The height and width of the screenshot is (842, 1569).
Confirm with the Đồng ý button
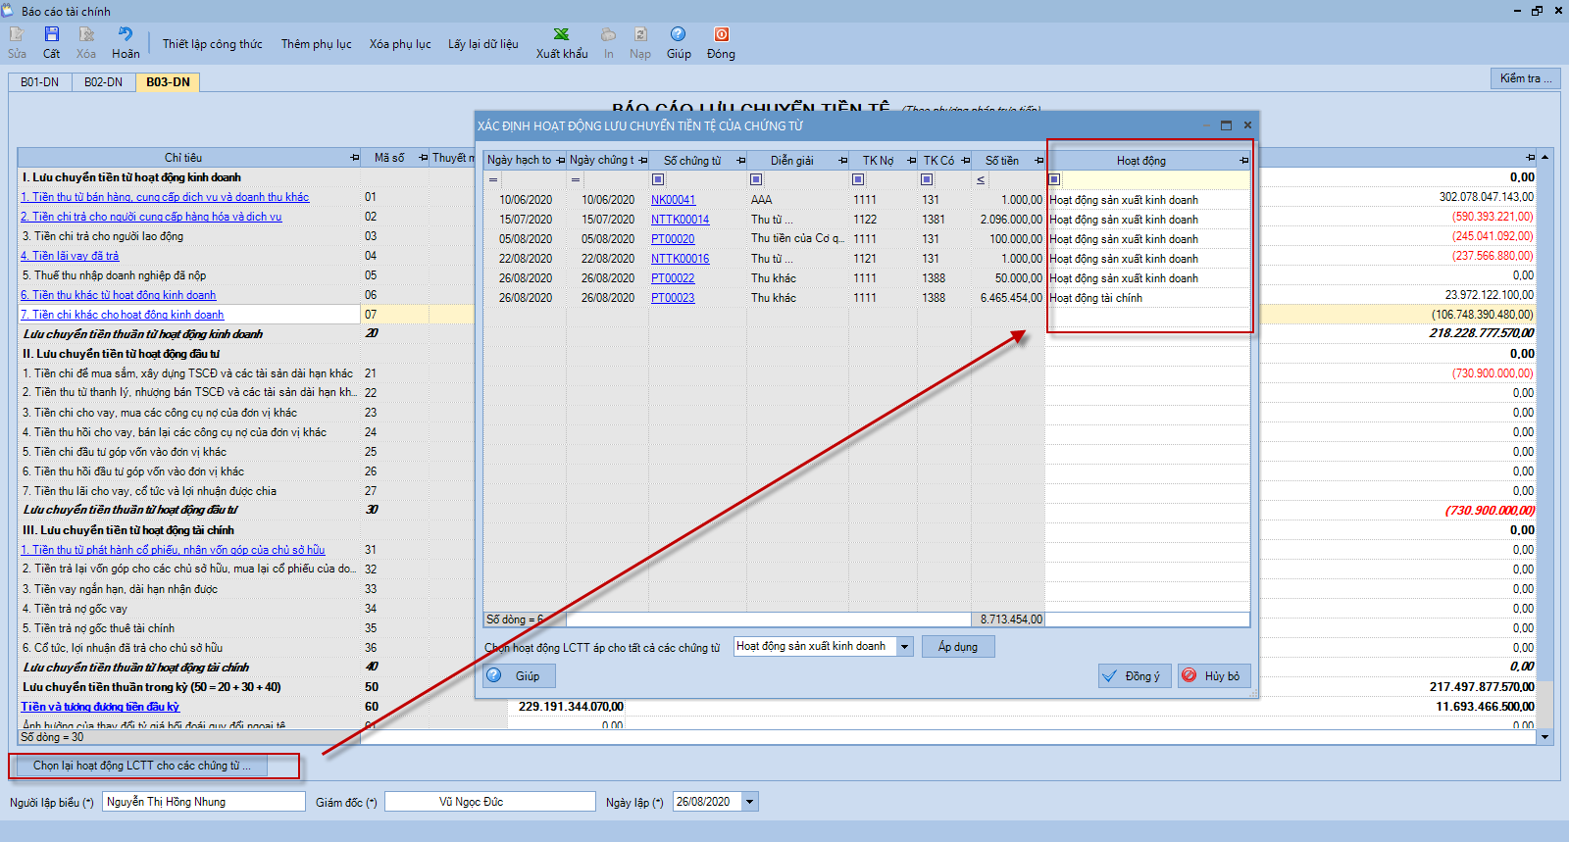click(1135, 675)
